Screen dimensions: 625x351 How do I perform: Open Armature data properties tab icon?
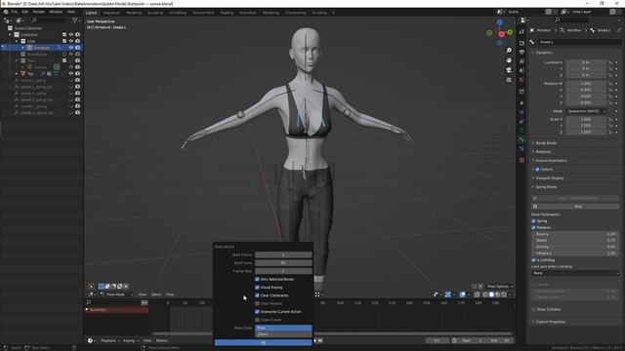click(521, 131)
